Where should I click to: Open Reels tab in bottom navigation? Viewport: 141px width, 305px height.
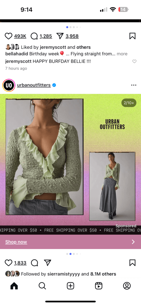99,286
